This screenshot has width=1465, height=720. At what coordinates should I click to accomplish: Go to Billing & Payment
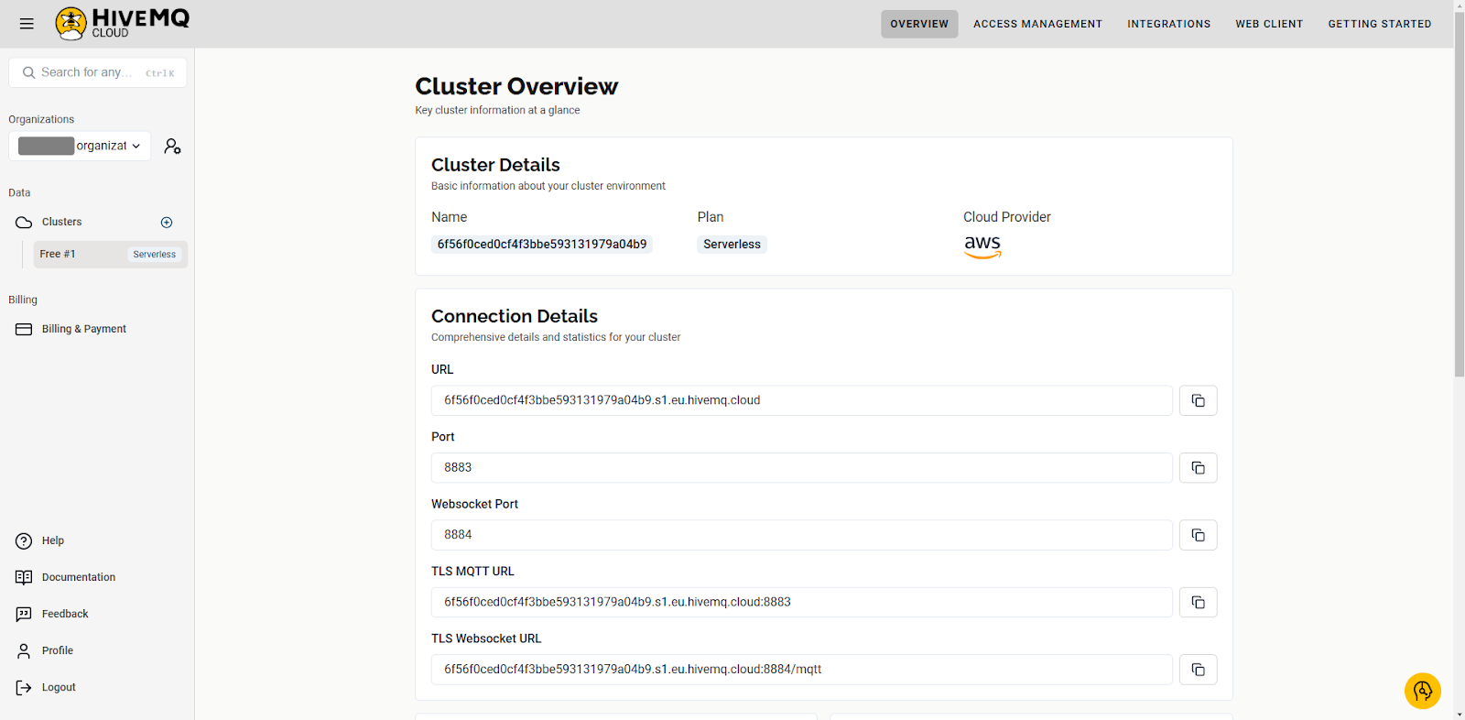click(x=83, y=329)
